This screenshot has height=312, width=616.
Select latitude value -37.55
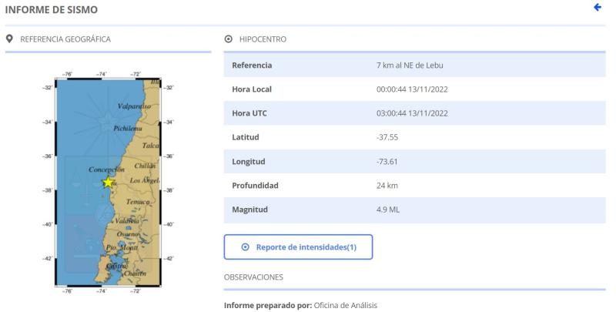pyautogui.click(x=387, y=137)
